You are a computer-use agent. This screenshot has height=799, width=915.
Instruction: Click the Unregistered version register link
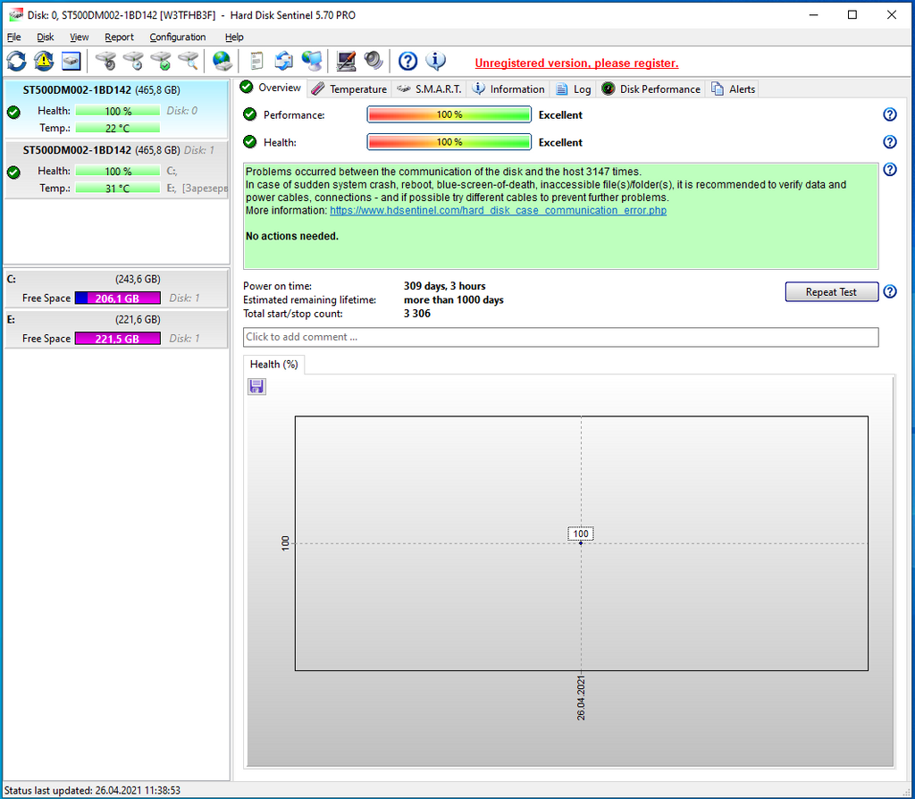coord(576,63)
